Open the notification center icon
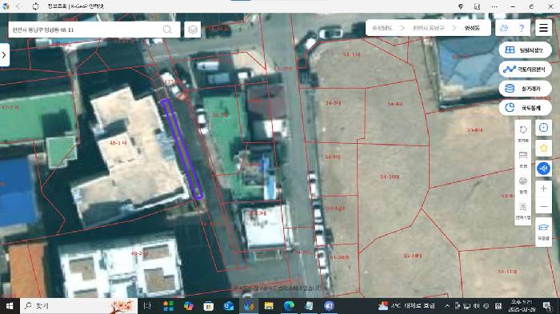The height and width of the screenshot is (314, 560). pos(546,306)
